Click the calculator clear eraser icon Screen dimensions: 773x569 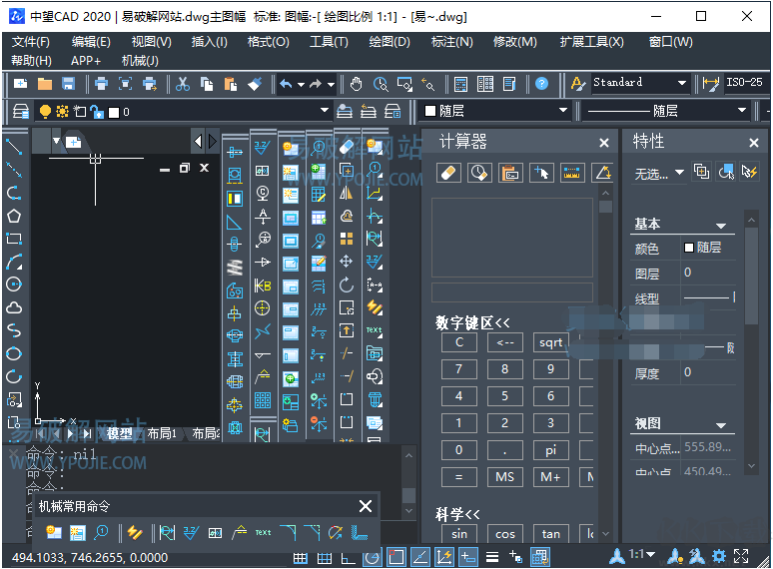[x=449, y=173]
